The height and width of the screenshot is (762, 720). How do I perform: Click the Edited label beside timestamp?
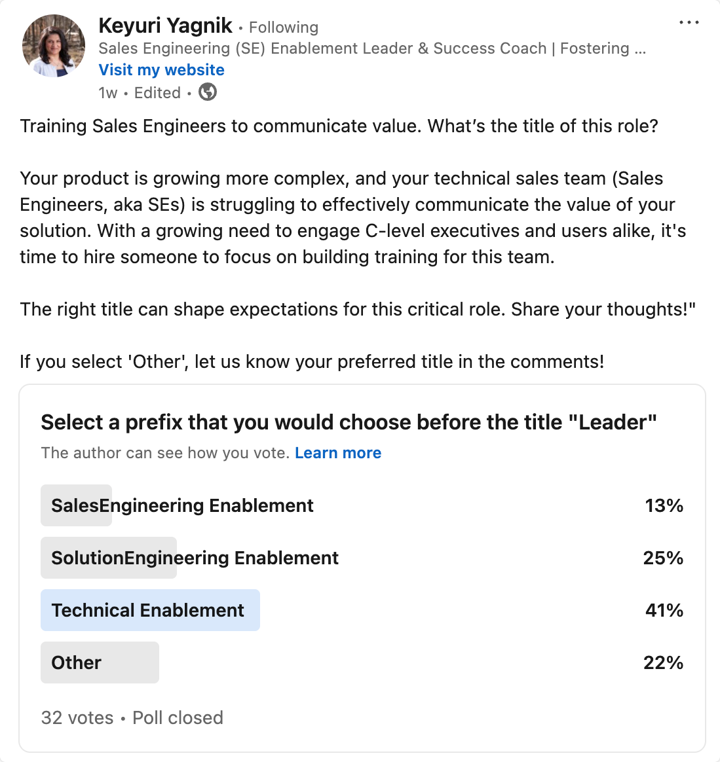(157, 93)
